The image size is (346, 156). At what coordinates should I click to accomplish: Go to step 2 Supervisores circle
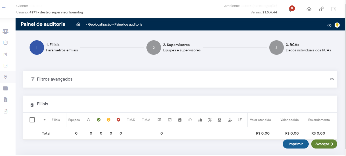[x=154, y=48]
